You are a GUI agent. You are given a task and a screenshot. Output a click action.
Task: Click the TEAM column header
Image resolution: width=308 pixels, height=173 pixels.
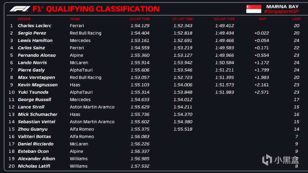pyautogui.click(x=74, y=19)
